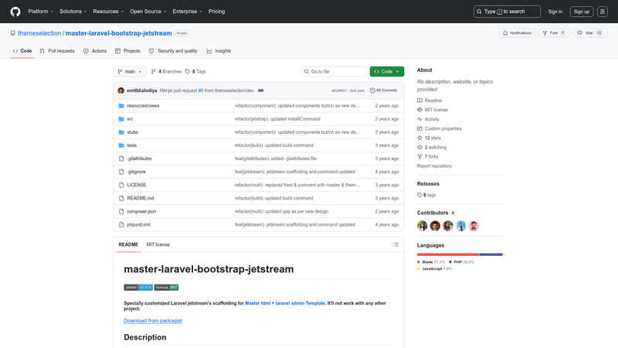618x348 pixels.
Task: Click the README.md file icon
Action: pos(121,198)
